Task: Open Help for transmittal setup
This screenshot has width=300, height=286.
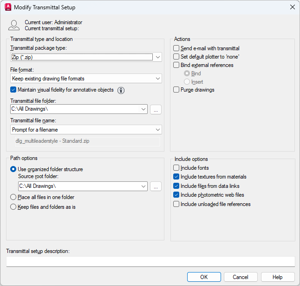Action: coord(278,277)
